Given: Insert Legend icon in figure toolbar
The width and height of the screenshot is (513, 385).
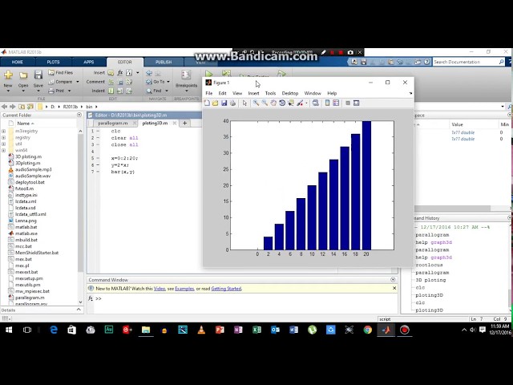Looking at the screenshot, I should 336,103.
